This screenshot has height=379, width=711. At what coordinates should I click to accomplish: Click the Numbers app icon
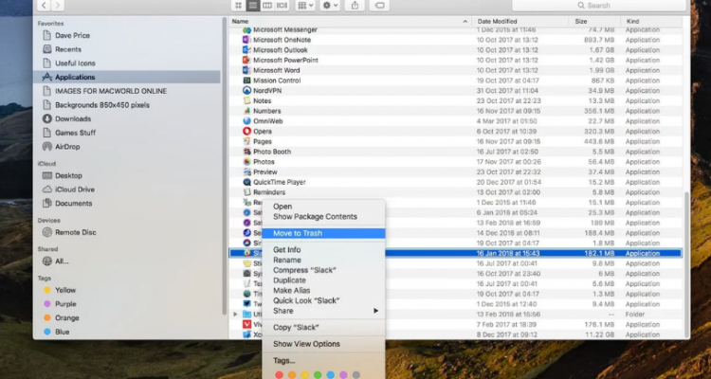pyautogui.click(x=246, y=111)
